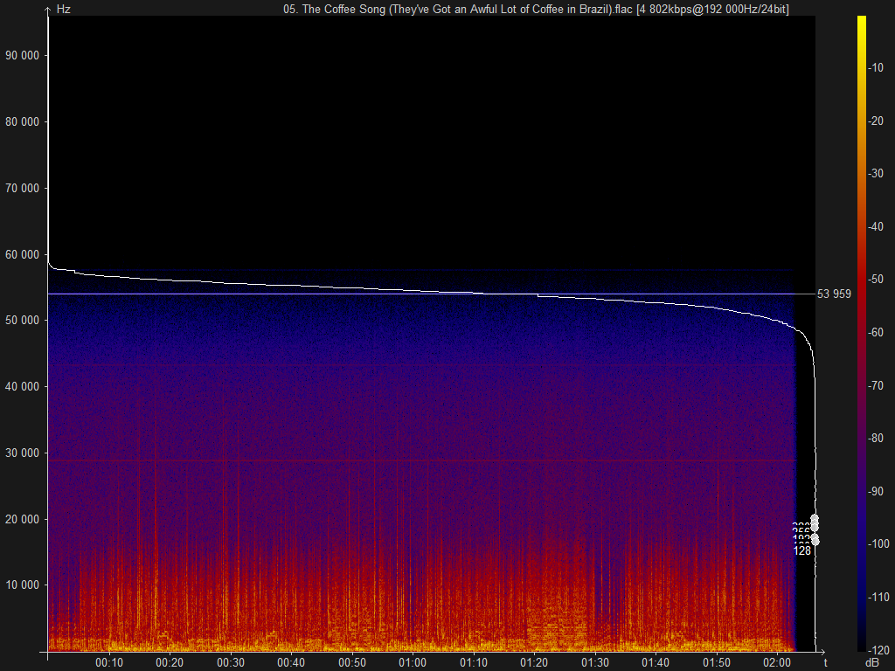Click the '01:00' time axis label
The image size is (895, 671).
coord(413,662)
